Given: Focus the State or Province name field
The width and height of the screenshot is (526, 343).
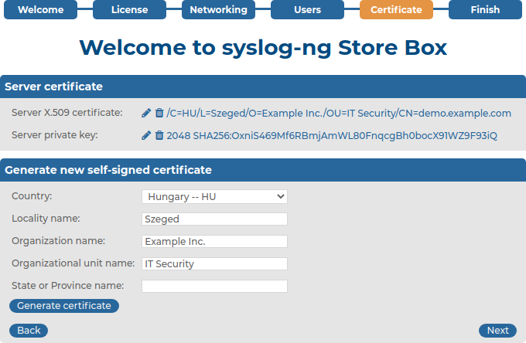Looking at the screenshot, I should (x=214, y=287).
